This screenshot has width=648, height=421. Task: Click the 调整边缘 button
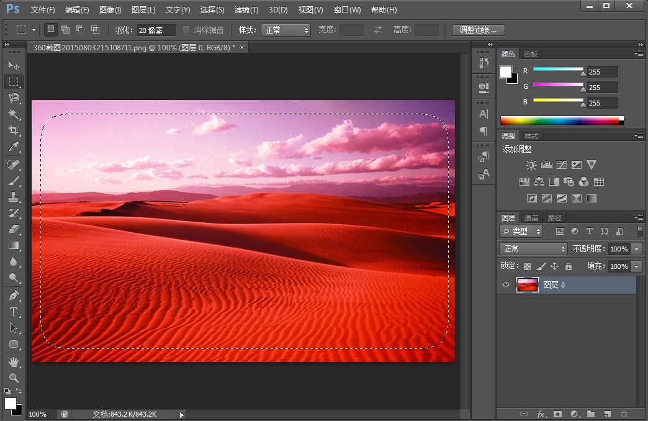(x=478, y=30)
